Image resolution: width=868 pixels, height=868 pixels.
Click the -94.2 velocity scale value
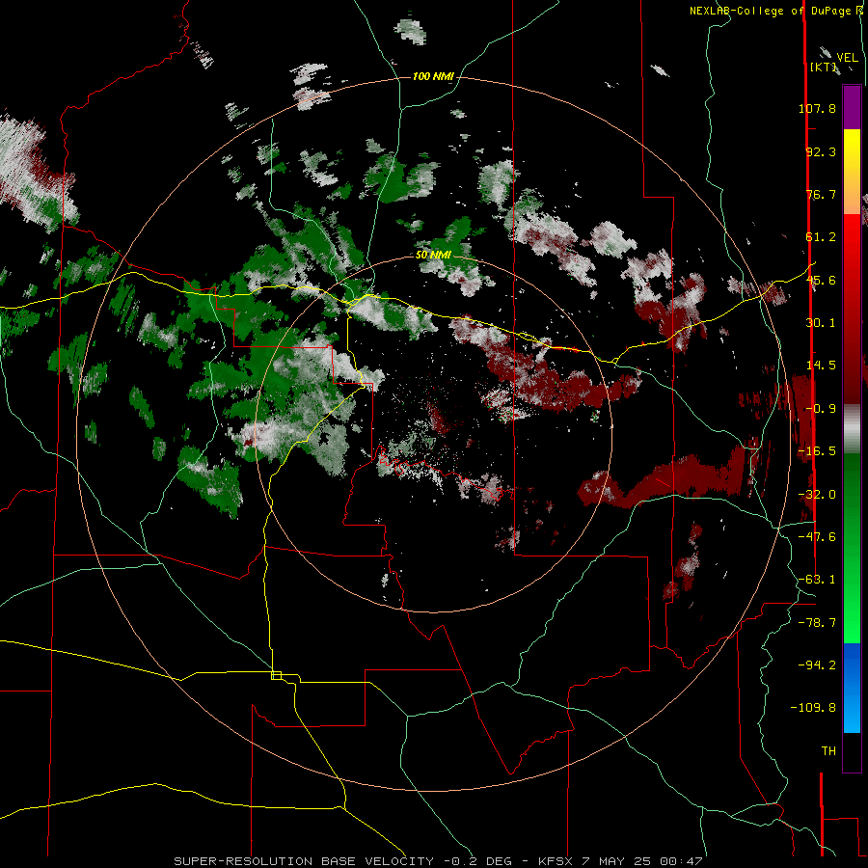point(817,665)
